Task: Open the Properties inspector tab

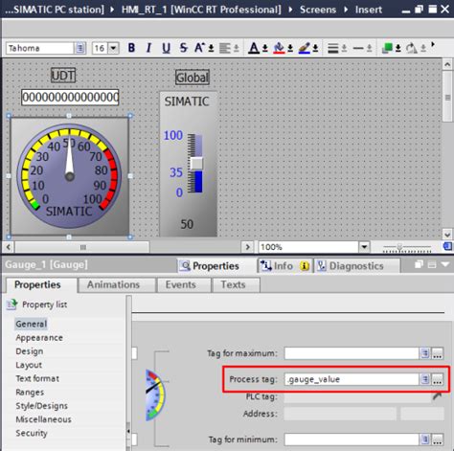Action: [x=210, y=266]
